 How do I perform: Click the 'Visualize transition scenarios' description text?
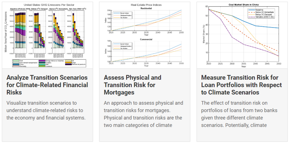click(45, 110)
